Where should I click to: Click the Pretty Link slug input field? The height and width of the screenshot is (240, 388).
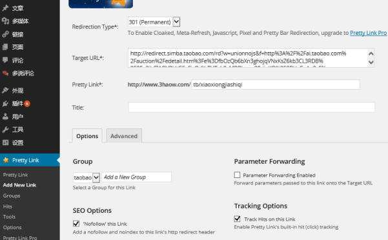[x=276, y=85]
